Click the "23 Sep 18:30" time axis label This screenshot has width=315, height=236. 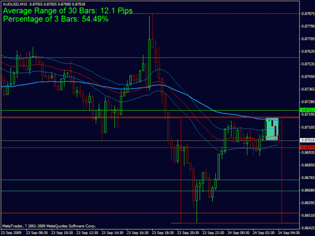[x=163, y=233]
